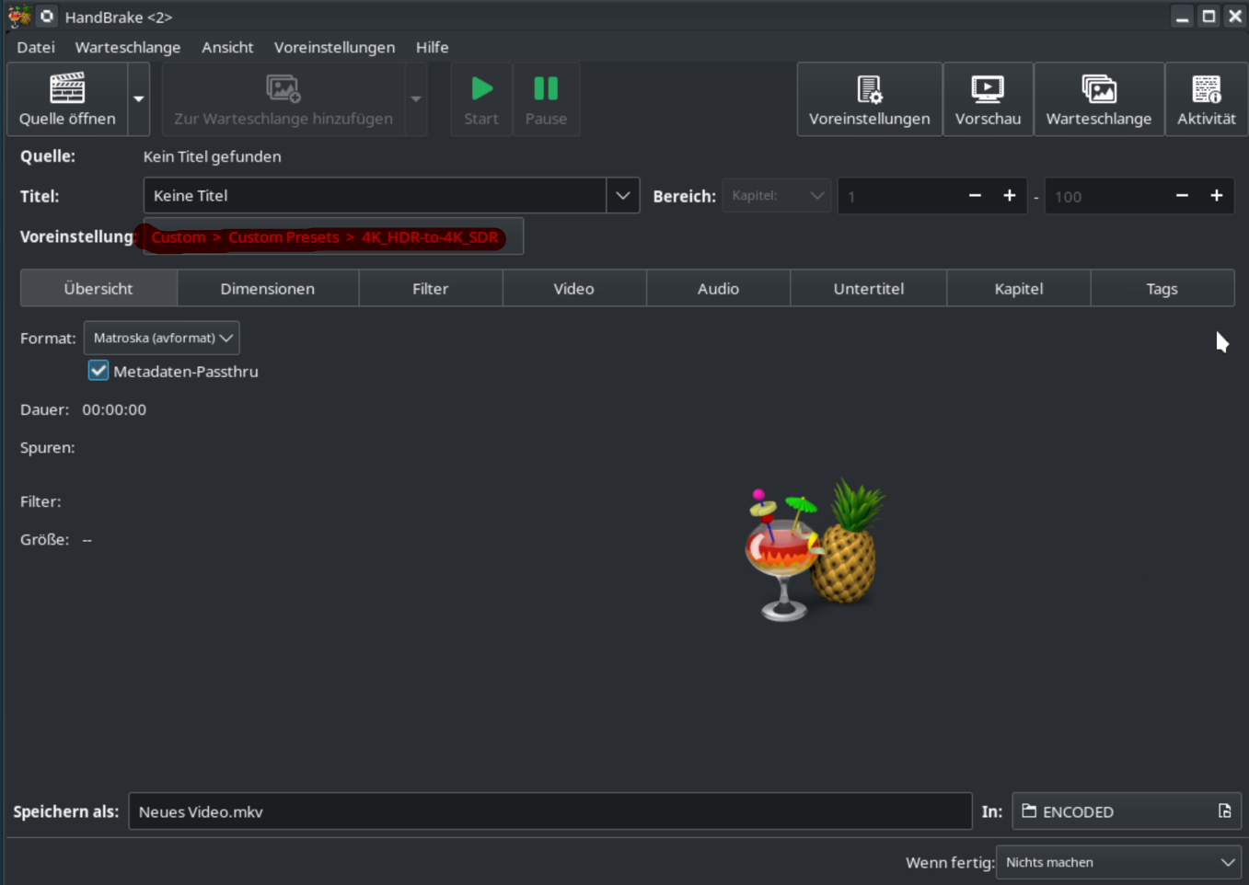Open the Voreinstellungen menu in menu bar
Image resolution: width=1249 pixels, height=885 pixels.
[x=334, y=47]
